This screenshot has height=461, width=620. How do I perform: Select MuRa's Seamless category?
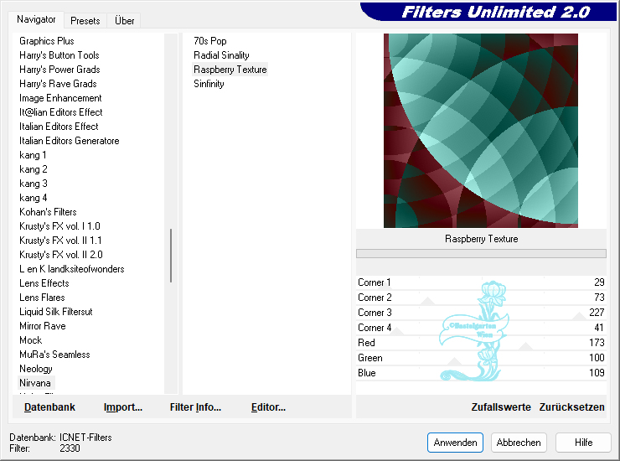pos(54,355)
